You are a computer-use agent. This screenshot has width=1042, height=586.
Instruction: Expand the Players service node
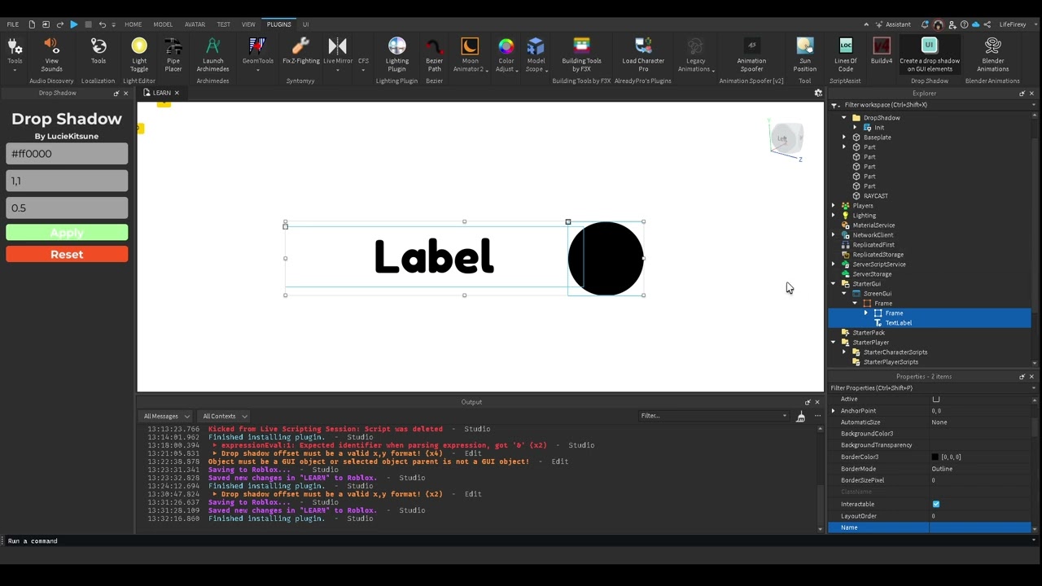834,206
